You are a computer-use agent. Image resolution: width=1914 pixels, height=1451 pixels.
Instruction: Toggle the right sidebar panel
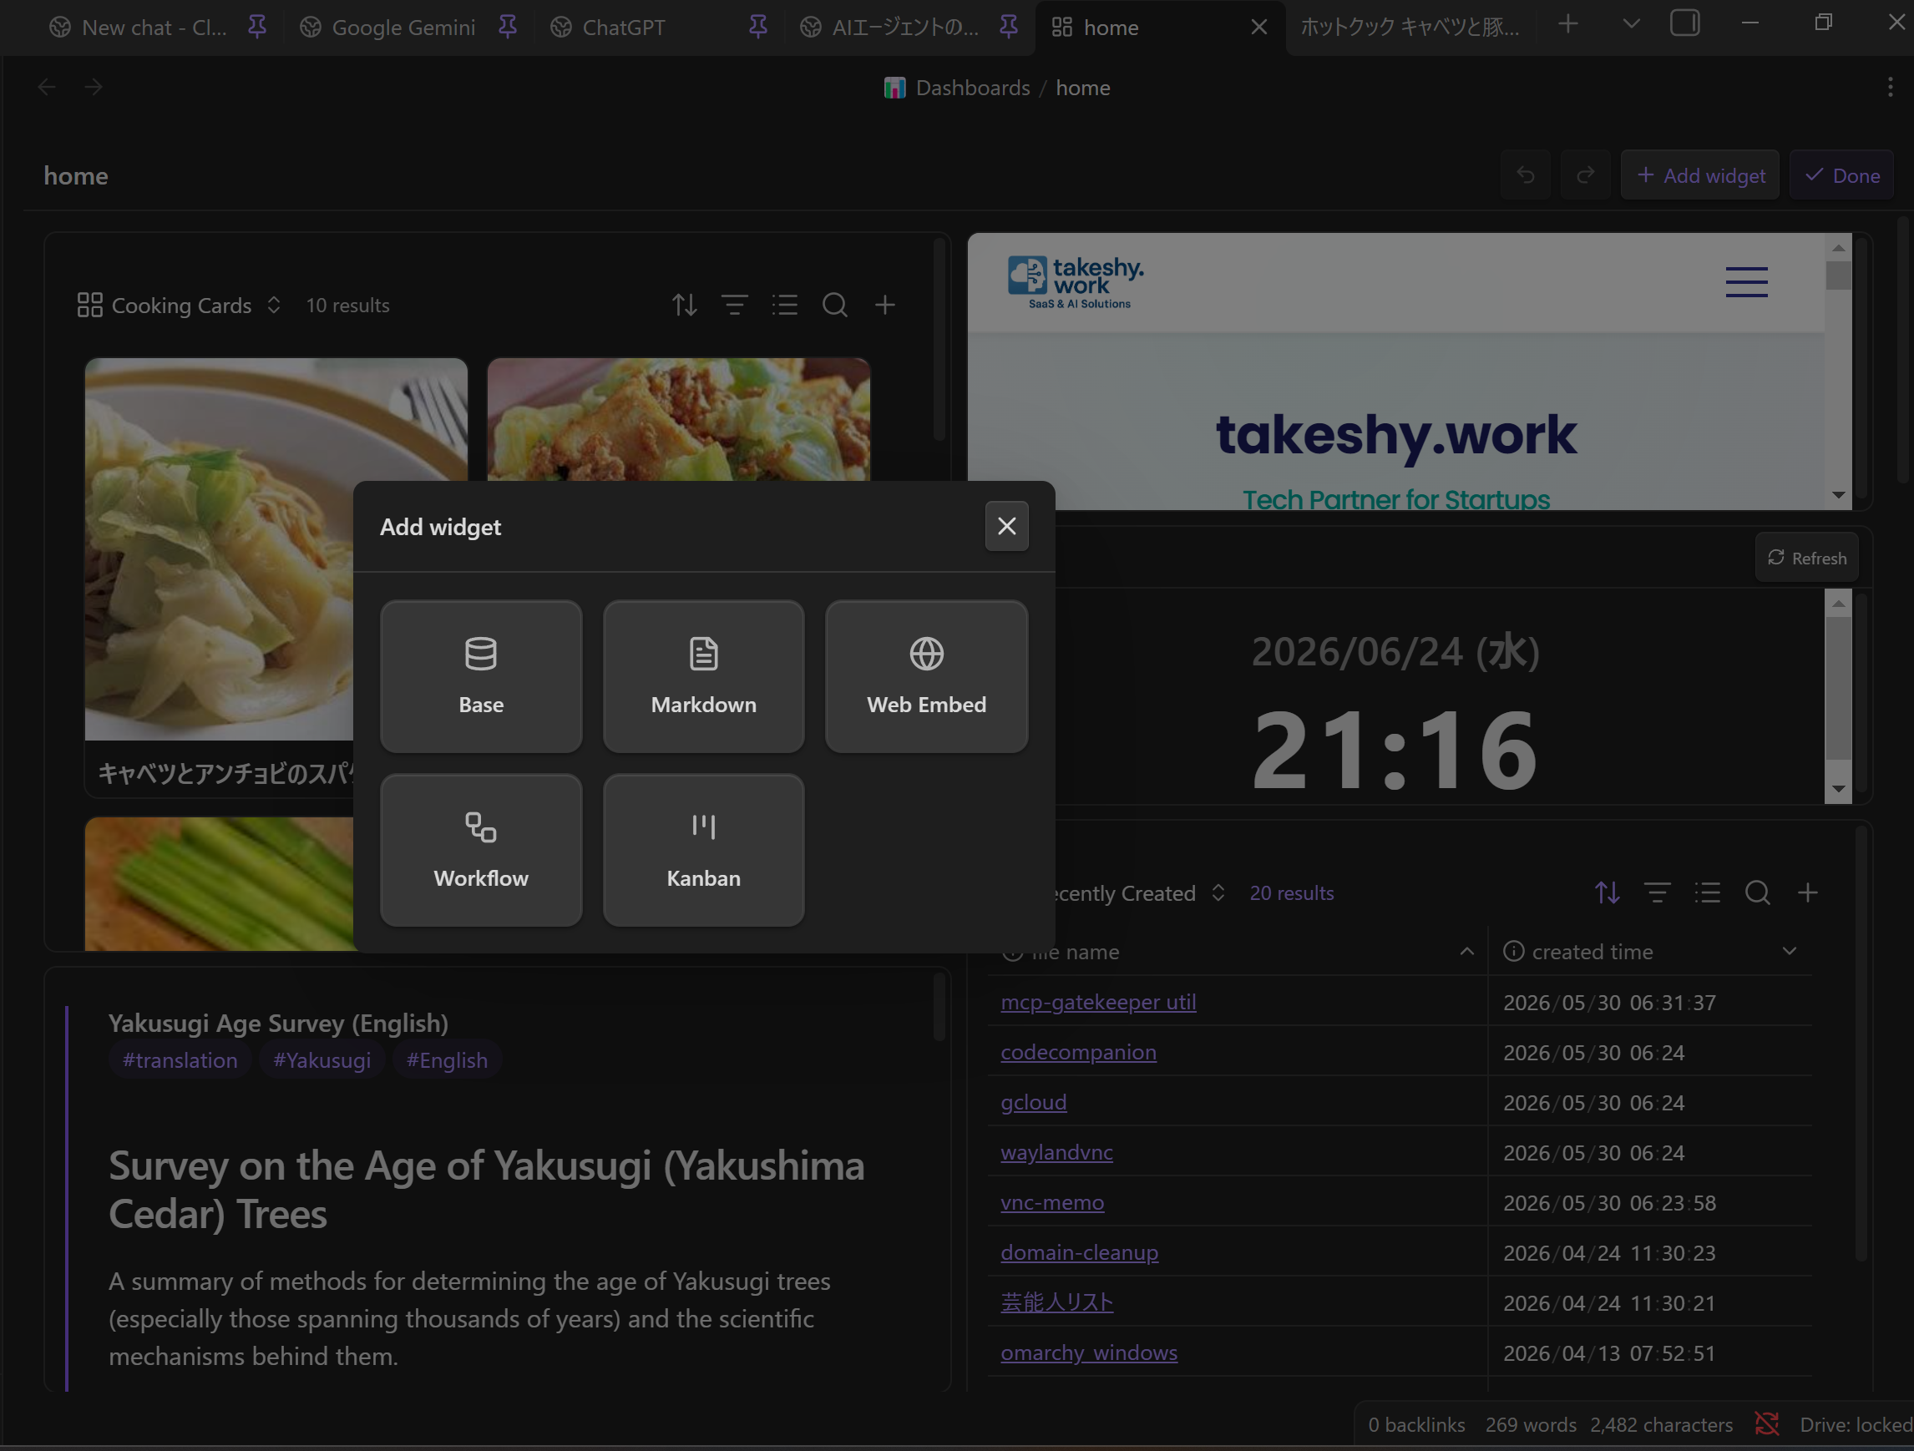1684,23
